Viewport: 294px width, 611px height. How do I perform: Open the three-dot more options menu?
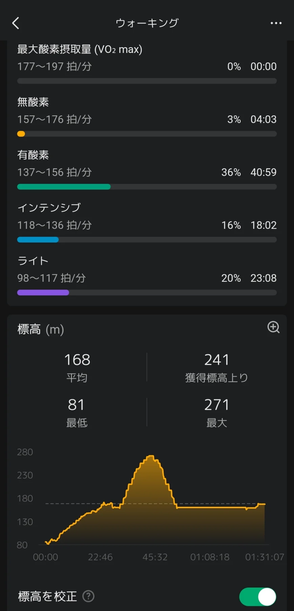(x=276, y=23)
